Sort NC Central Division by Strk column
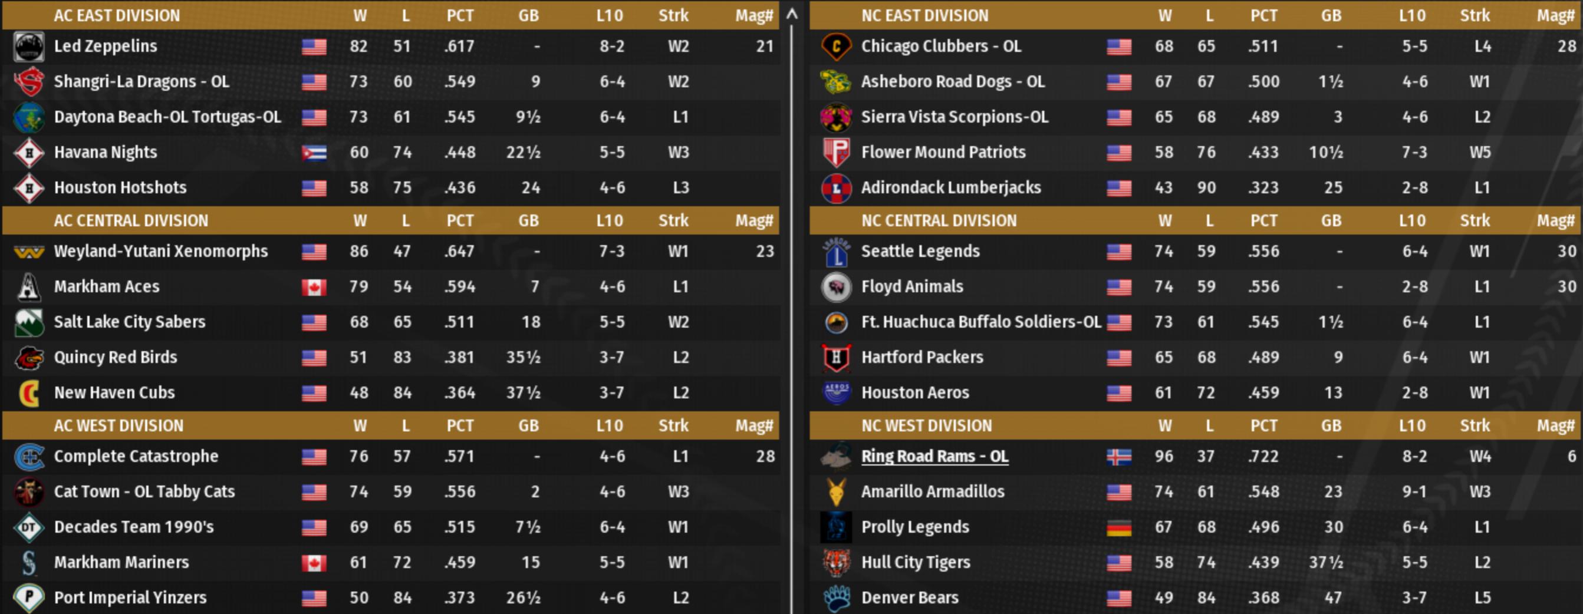1583x614 pixels. tap(1475, 220)
